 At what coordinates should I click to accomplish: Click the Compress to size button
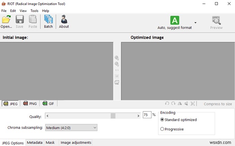tap(218, 104)
